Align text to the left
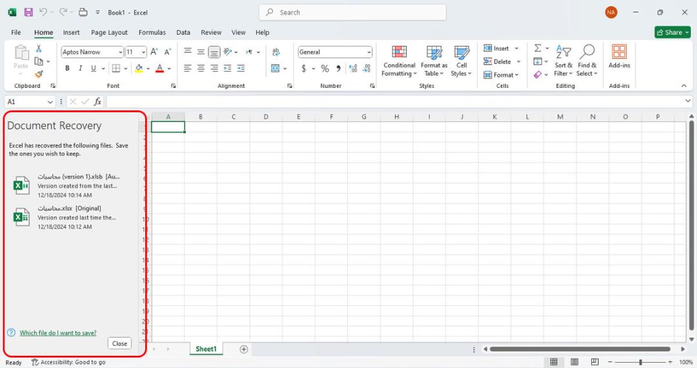The width and height of the screenshot is (697, 368). 188,68
